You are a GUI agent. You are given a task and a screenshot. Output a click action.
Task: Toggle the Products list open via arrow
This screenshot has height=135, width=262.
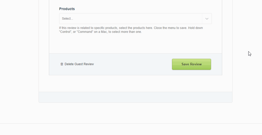207,19
